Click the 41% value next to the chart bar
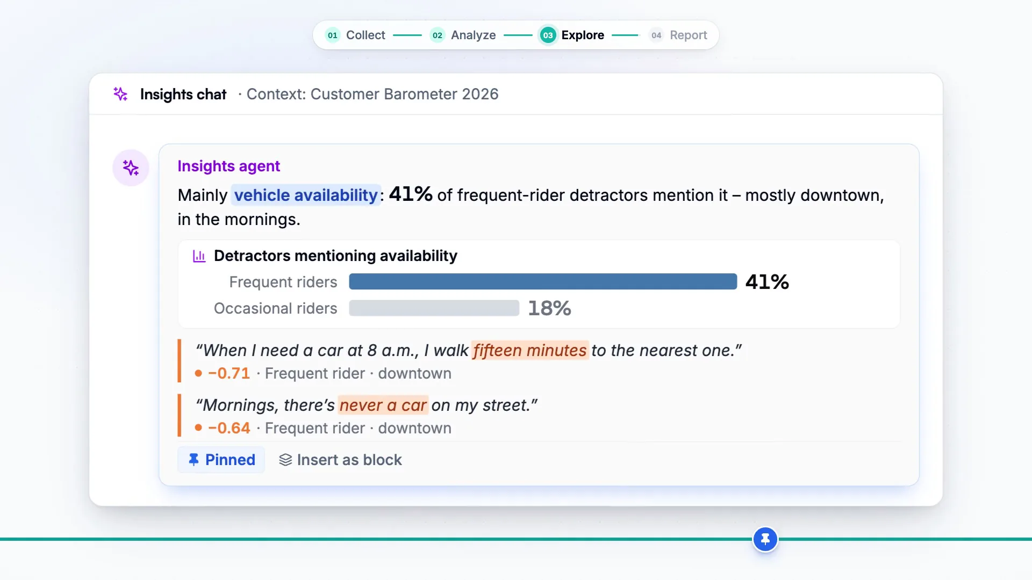Viewport: 1032px width, 580px height. coord(767,282)
